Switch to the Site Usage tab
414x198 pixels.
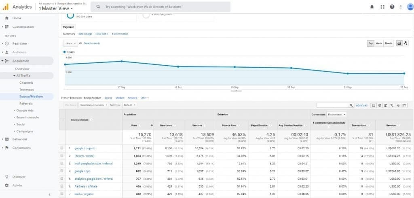[85, 34]
